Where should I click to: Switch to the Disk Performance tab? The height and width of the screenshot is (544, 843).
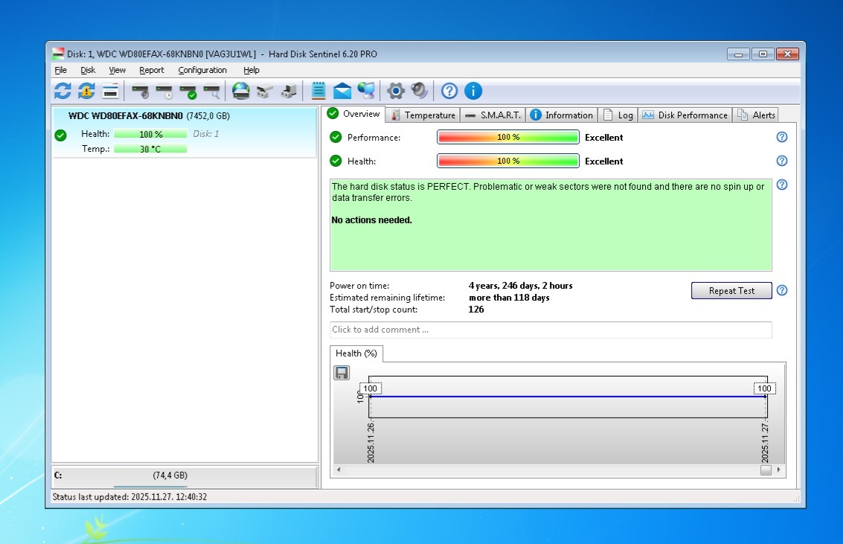click(685, 115)
